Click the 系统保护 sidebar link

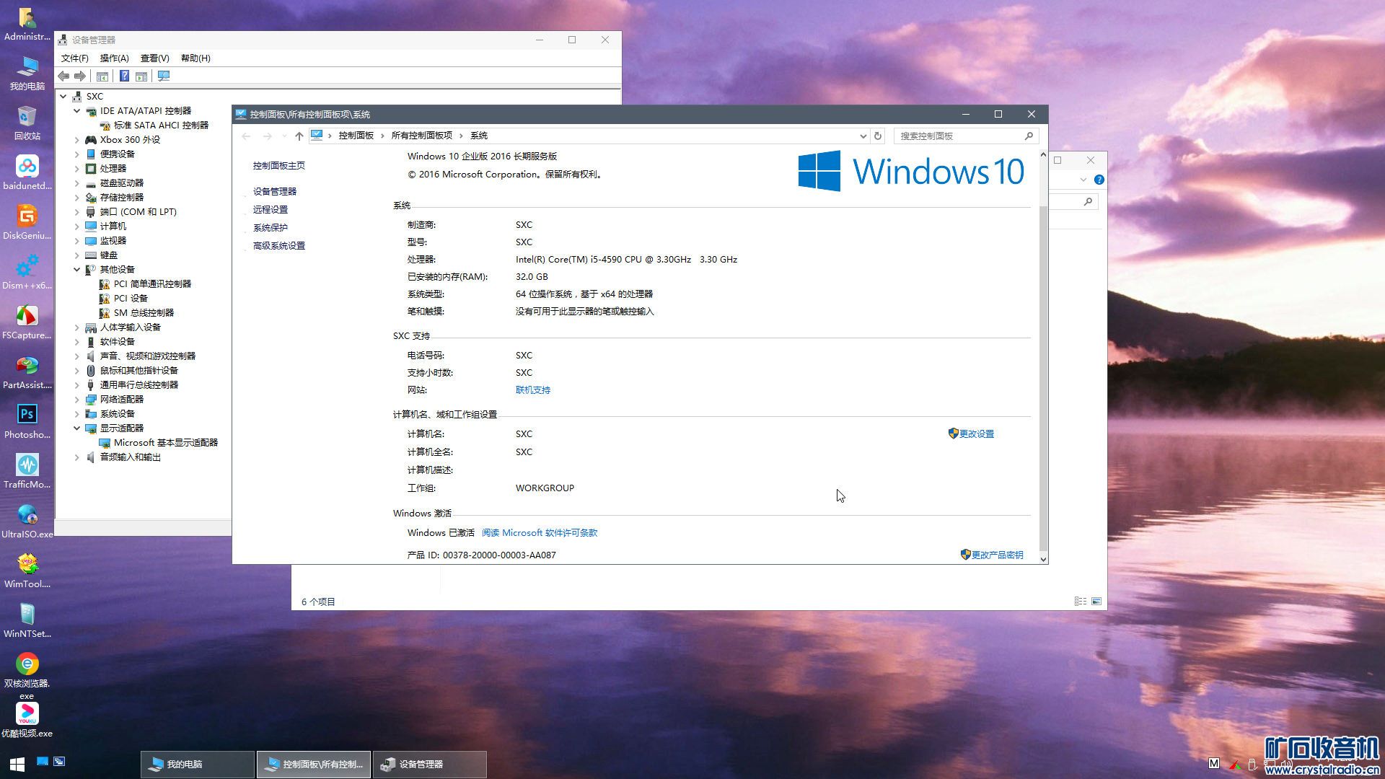(x=271, y=228)
